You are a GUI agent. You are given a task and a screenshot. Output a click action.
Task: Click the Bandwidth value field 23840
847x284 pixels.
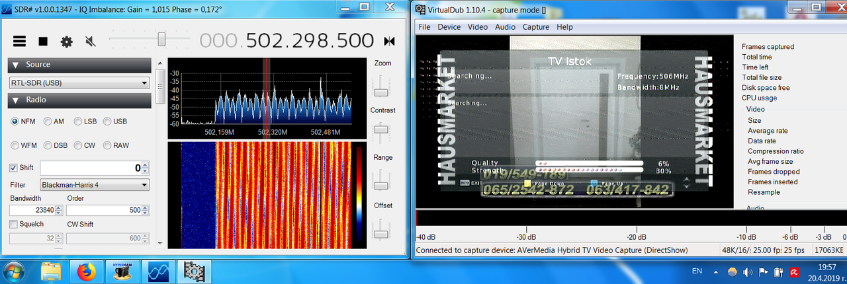click(x=32, y=210)
